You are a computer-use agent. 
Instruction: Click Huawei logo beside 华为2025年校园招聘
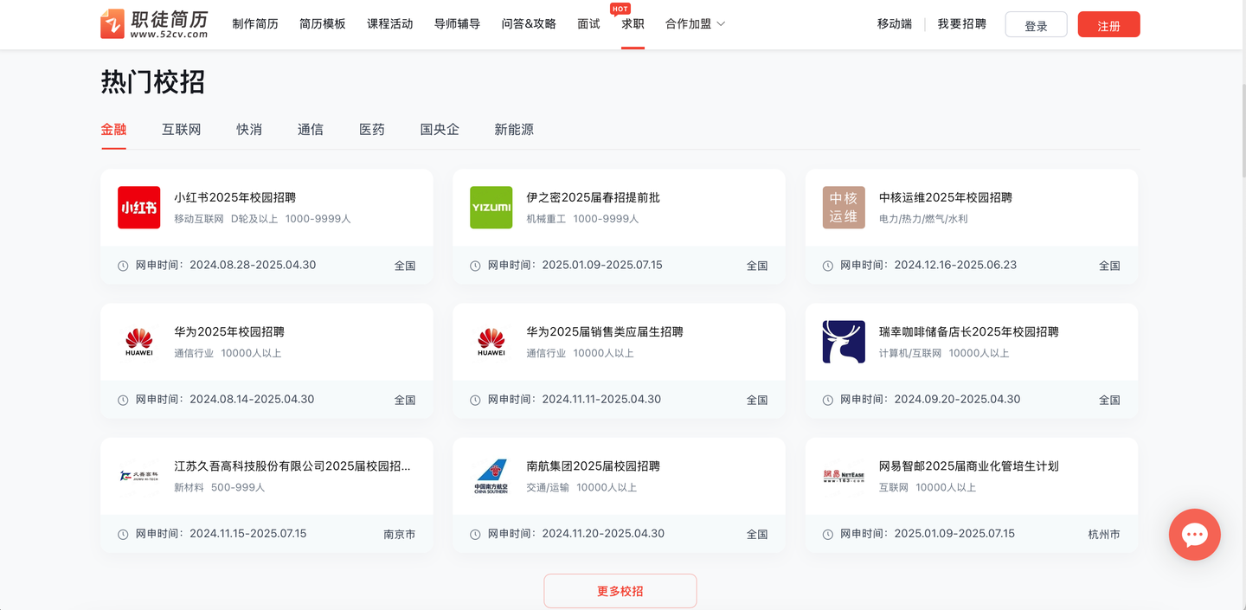click(x=139, y=342)
